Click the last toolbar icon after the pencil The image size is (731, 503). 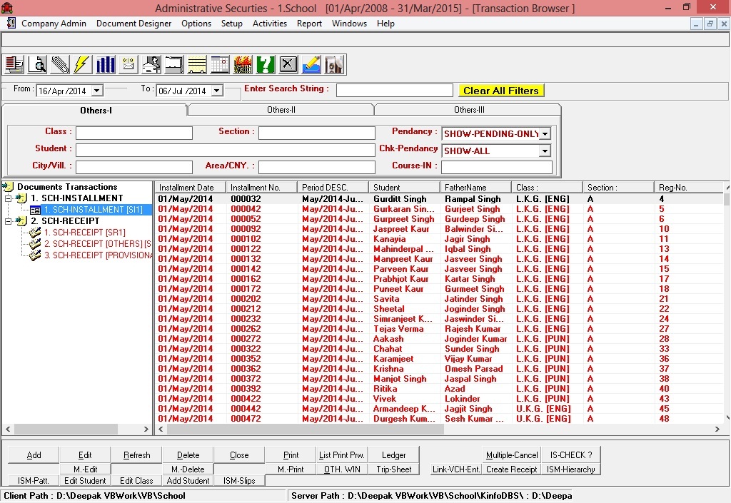pos(334,64)
